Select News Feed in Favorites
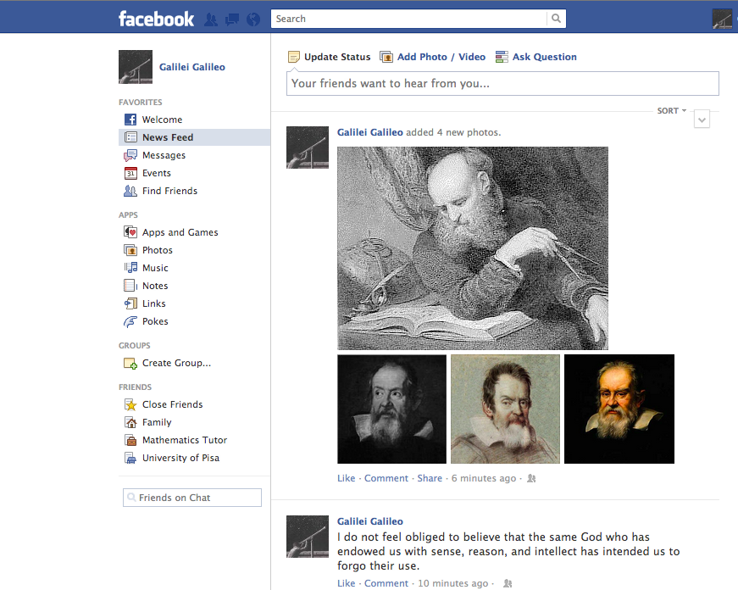The width and height of the screenshot is (738, 590). tap(168, 137)
